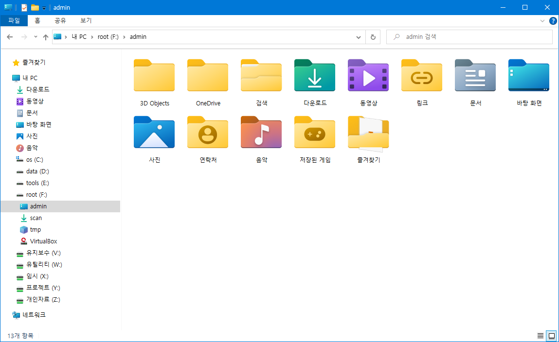
Task: Select 동영상 in the navigation pane
Action: 35,102
